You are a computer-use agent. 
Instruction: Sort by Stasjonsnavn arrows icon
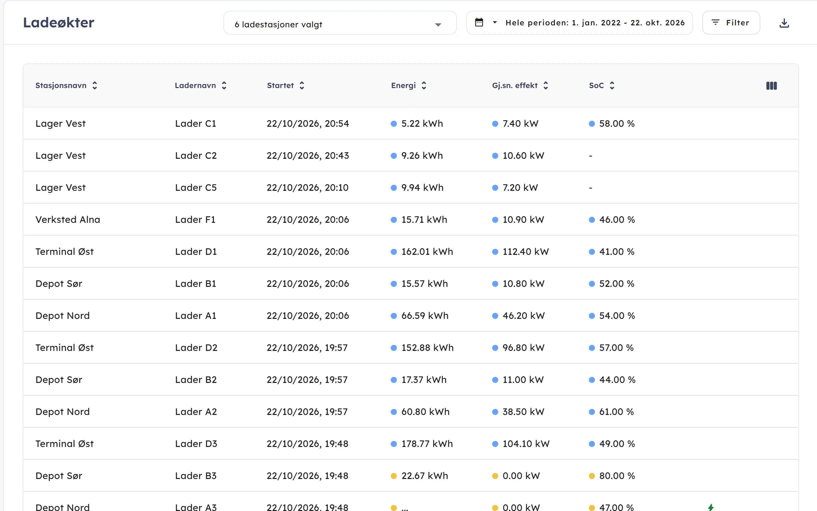(95, 85)
